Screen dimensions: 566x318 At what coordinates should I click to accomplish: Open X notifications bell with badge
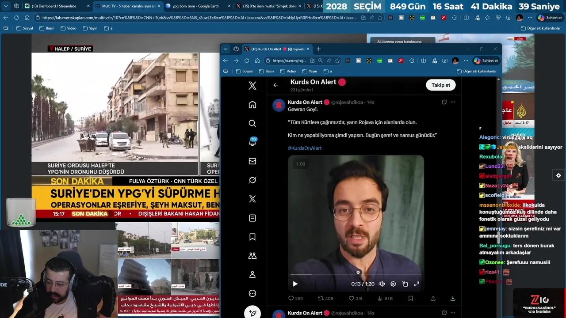pos(252,142)
